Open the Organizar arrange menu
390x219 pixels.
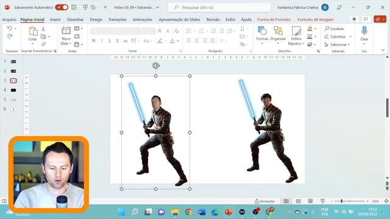coord(278,36)
